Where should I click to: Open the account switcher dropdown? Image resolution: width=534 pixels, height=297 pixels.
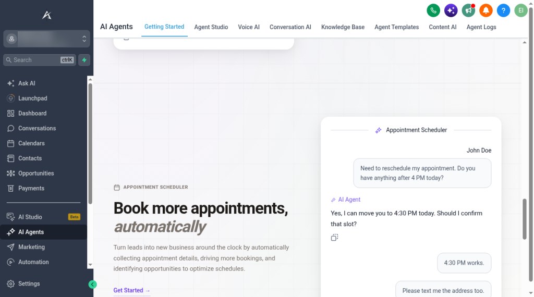[x=46, y=39]
